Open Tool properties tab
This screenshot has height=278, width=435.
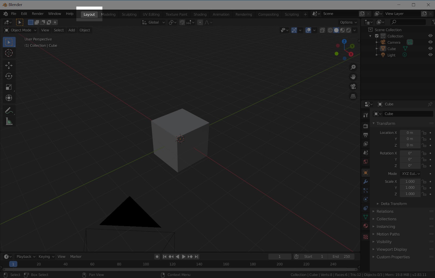coord(365,115)
